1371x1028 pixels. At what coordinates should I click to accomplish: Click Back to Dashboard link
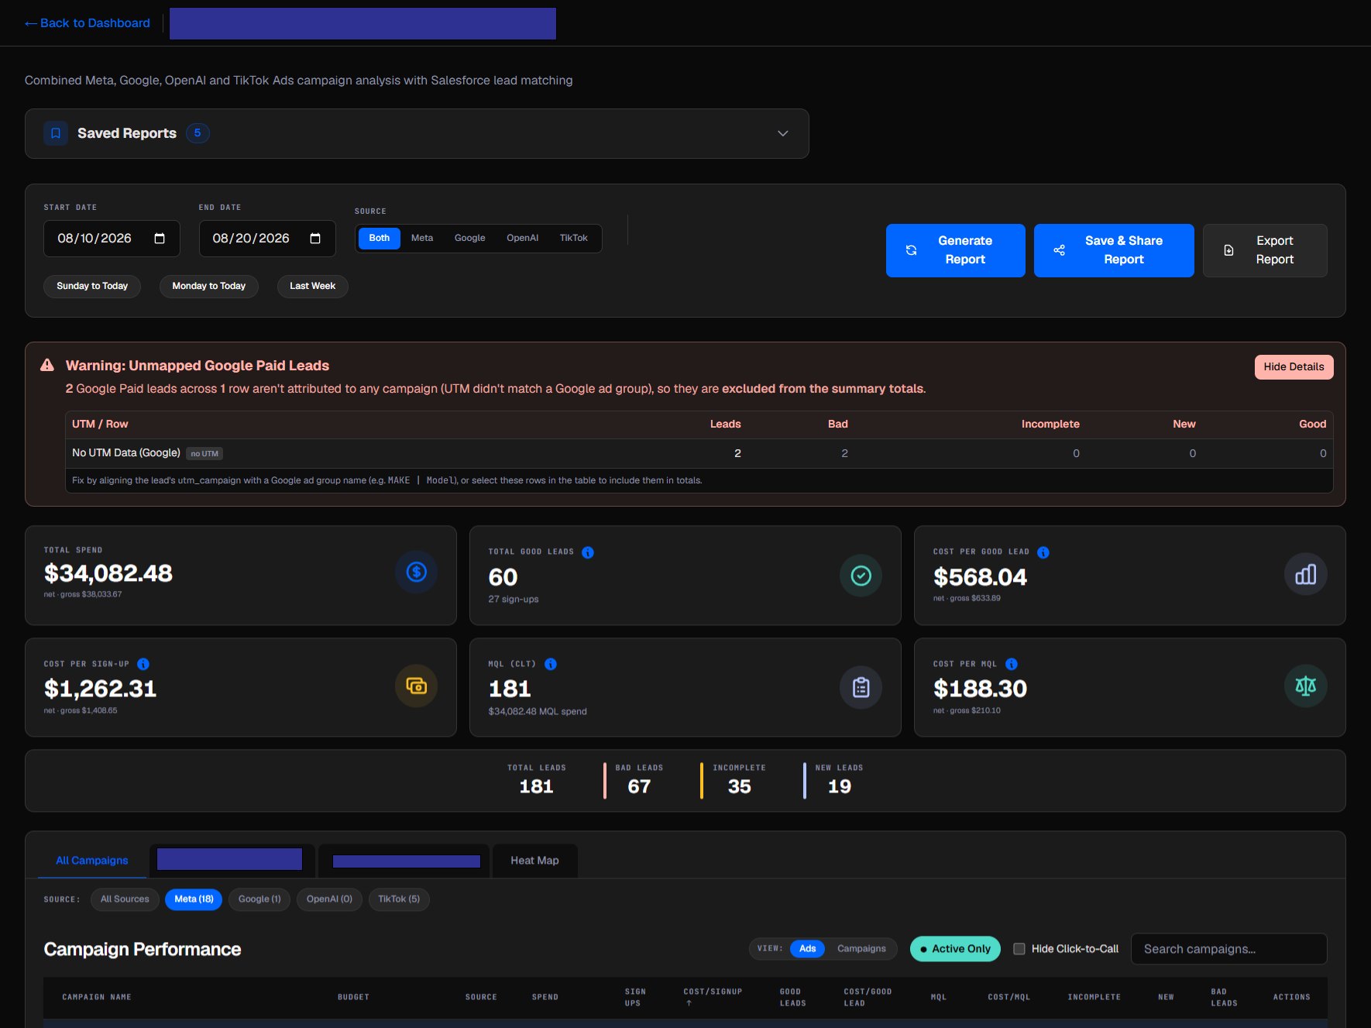pos(88,23)
